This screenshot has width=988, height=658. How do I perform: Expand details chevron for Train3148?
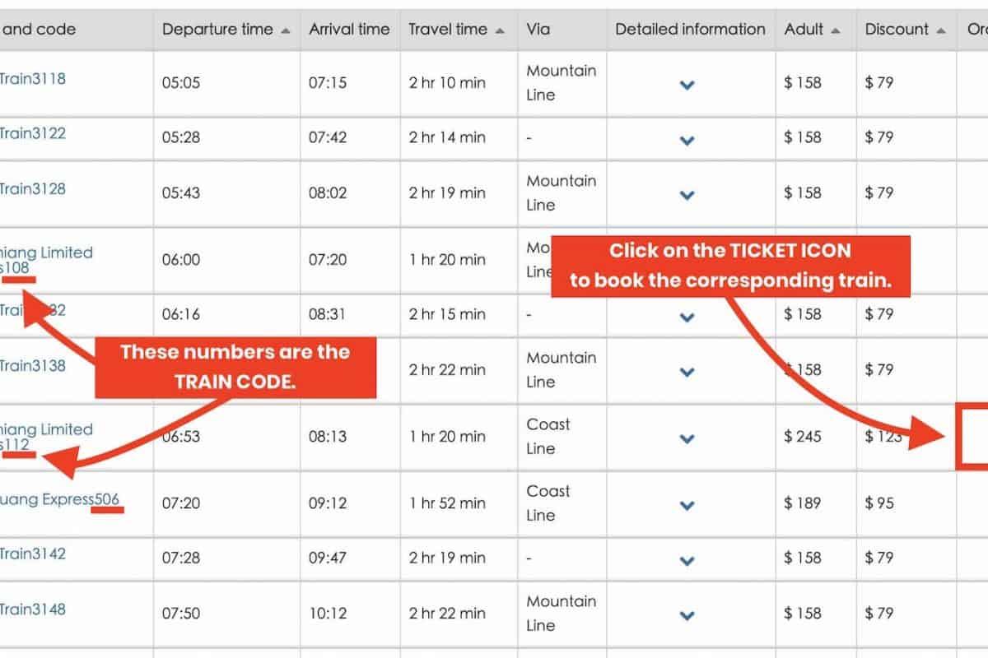[x=687, y=615]
